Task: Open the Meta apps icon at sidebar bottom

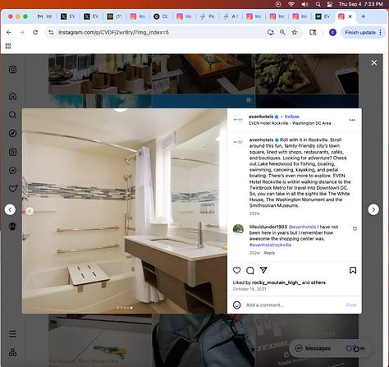Action: 12,352
